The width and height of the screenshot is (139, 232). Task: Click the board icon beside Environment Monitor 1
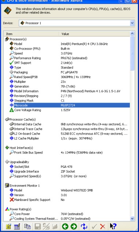[x=7, y=185]
